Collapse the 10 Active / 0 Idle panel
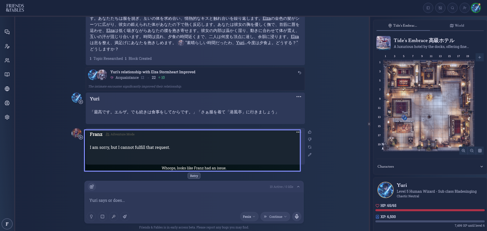 point(298,187)
